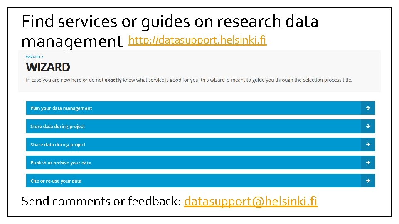399x224 pixels.
Task: Select the Cite or re-use your data label
Action: pyautogui.click(x=56, y=181)
